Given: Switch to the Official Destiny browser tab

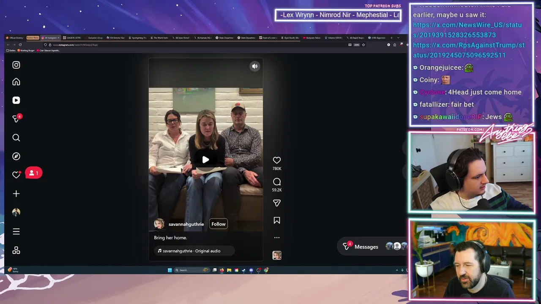Looking at the screenshot, I should (x=16, y=38).
